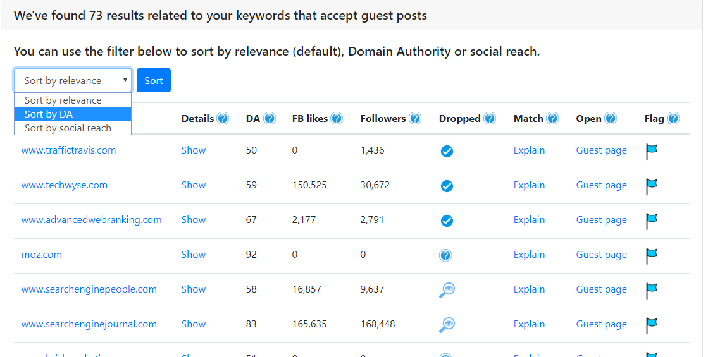Click FB likes value 16,857
This screenshot has height=357, width=708.
click(307, 289)
